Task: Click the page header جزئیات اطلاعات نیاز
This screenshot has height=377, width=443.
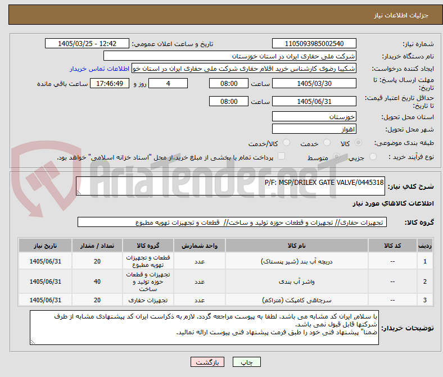Action: (401, 15)
